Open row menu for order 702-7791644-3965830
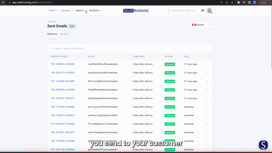The height and width of the screenshot is (153, 272). (207, 107)
